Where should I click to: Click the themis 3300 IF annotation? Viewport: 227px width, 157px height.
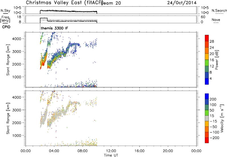tap(54, 28)
